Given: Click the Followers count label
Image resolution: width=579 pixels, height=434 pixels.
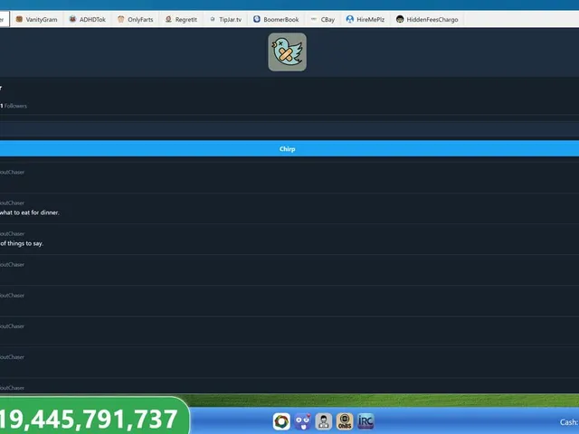Looking at the screenshot, I should pos(14,106).
